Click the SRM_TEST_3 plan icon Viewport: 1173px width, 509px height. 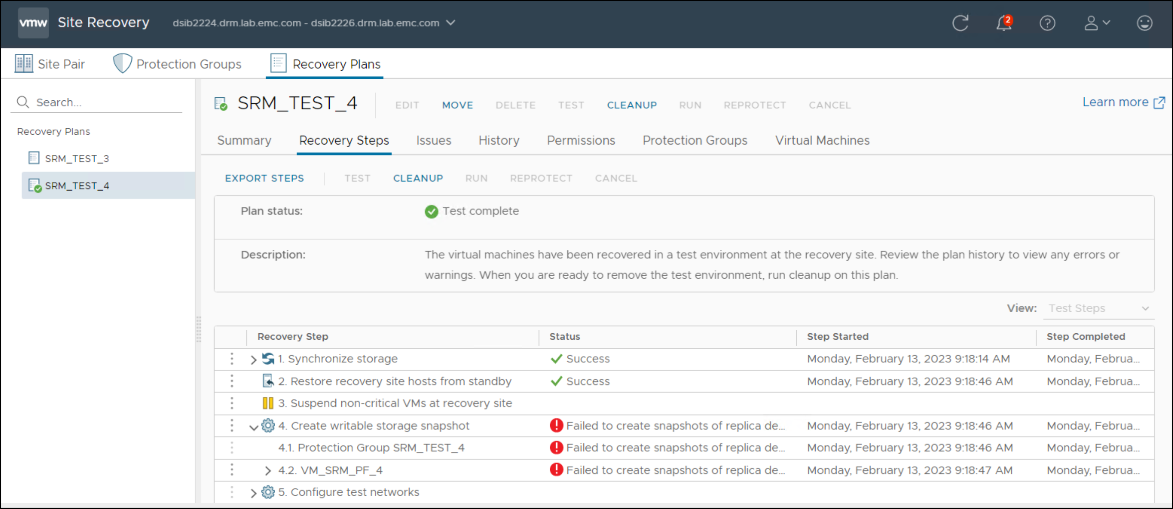coord(34,158)
